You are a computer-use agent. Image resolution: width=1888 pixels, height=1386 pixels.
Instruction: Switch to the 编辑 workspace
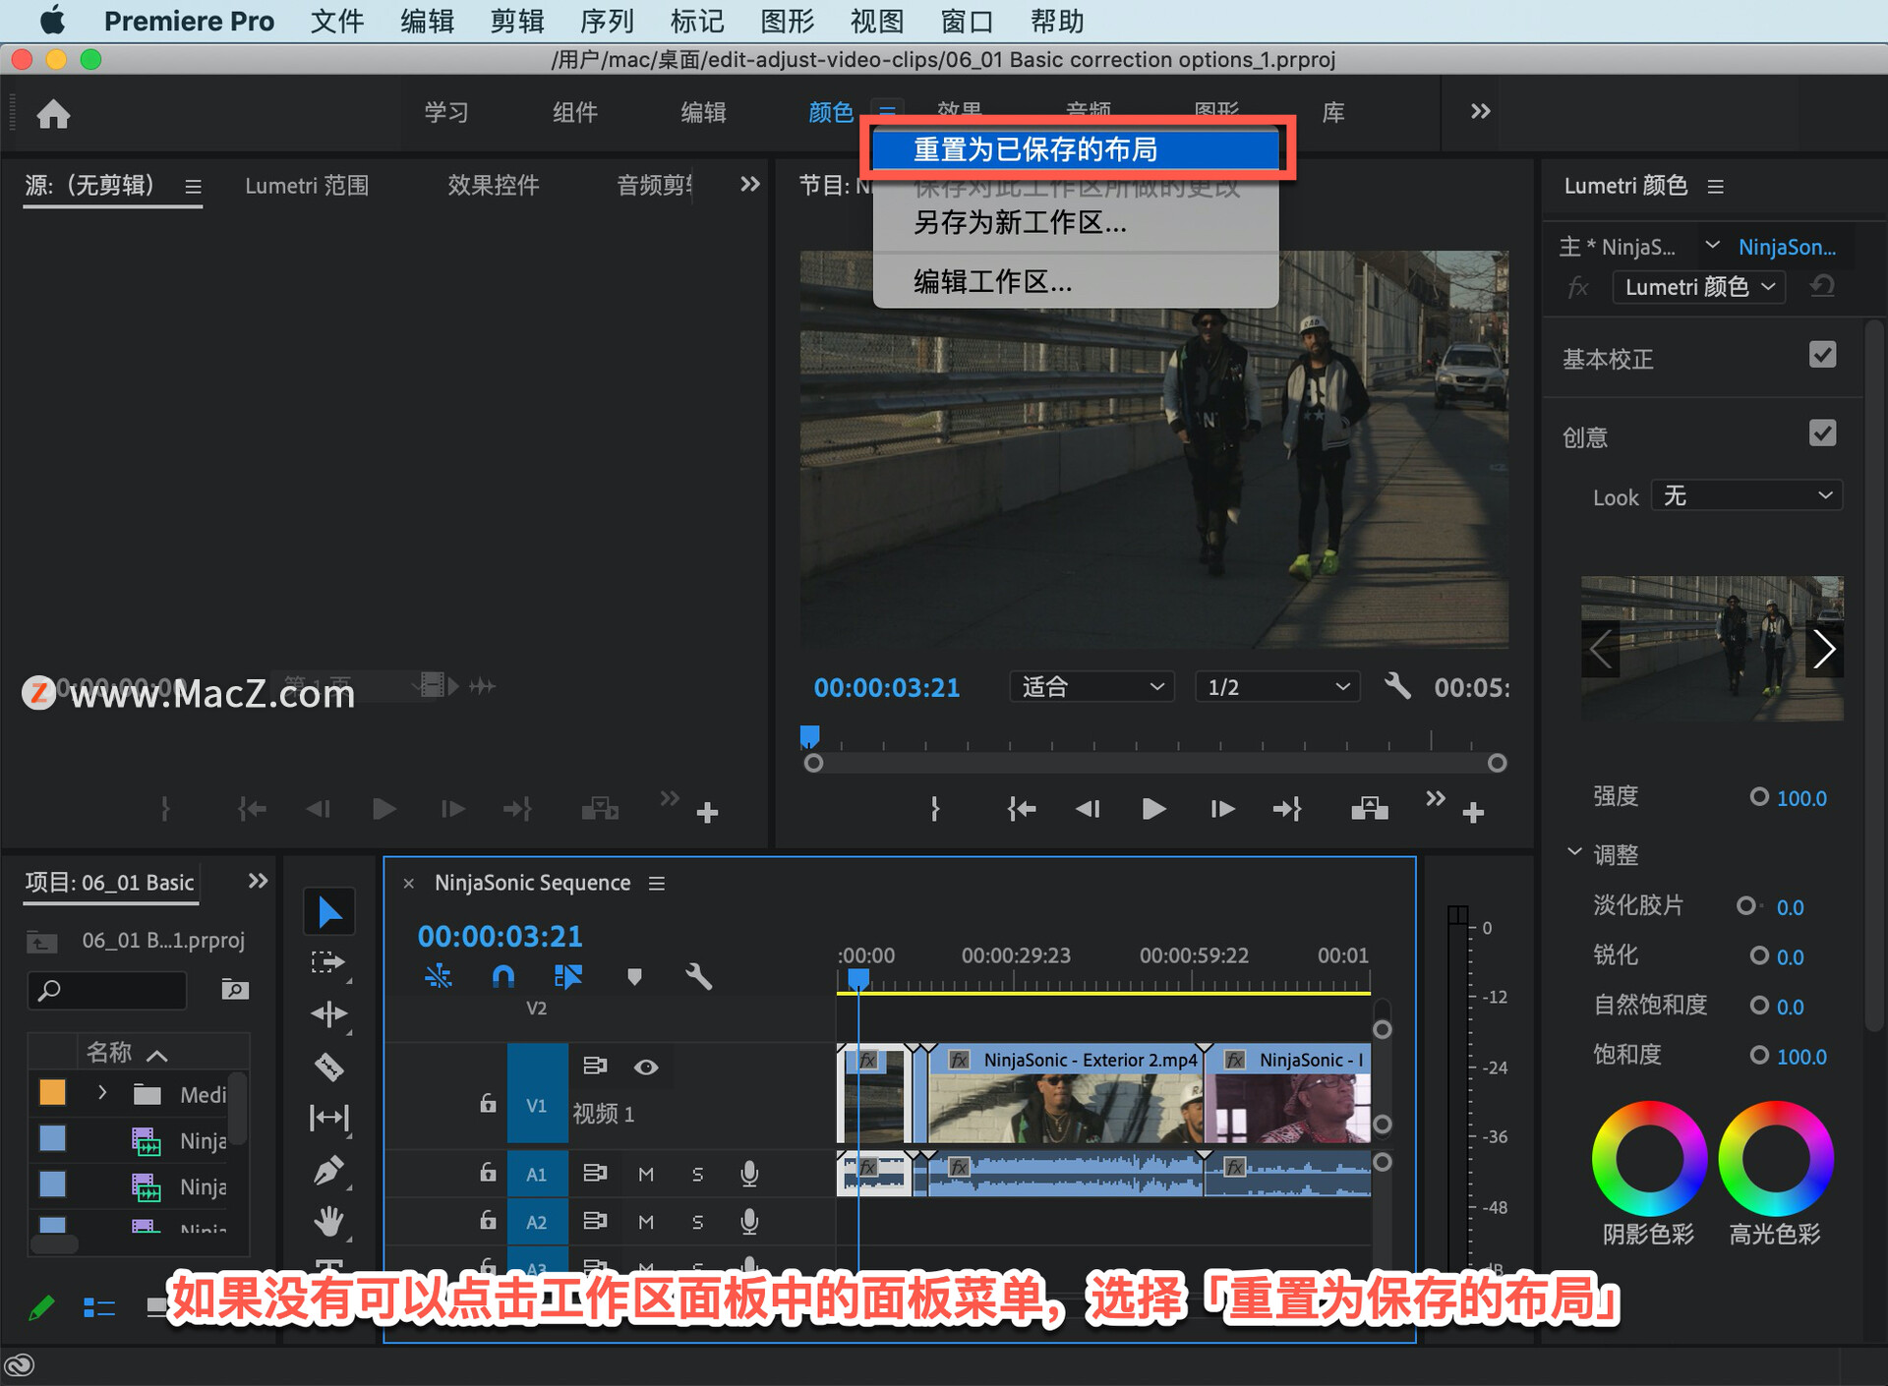[703, 112]
